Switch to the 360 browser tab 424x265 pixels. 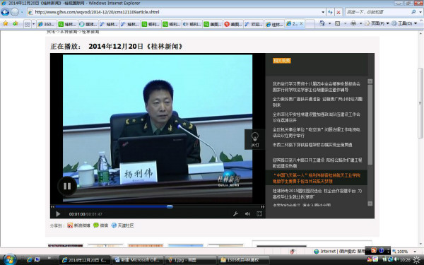[x=47, y=24]
